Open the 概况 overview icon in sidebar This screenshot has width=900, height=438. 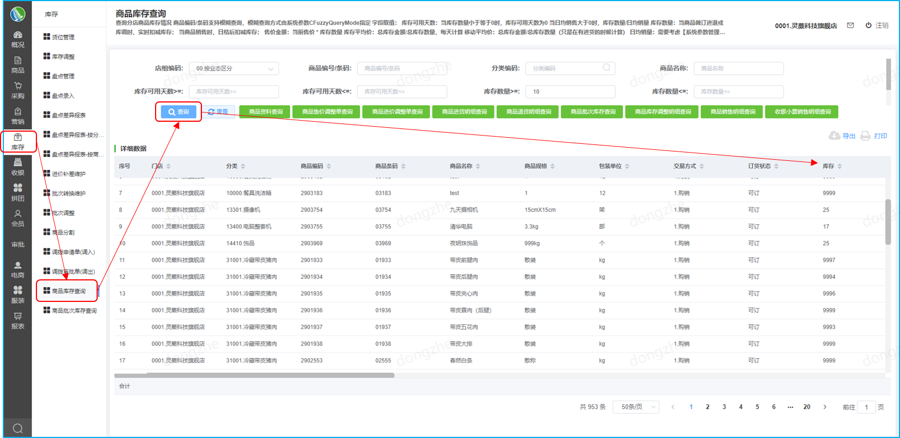click(x=18, y=35)
